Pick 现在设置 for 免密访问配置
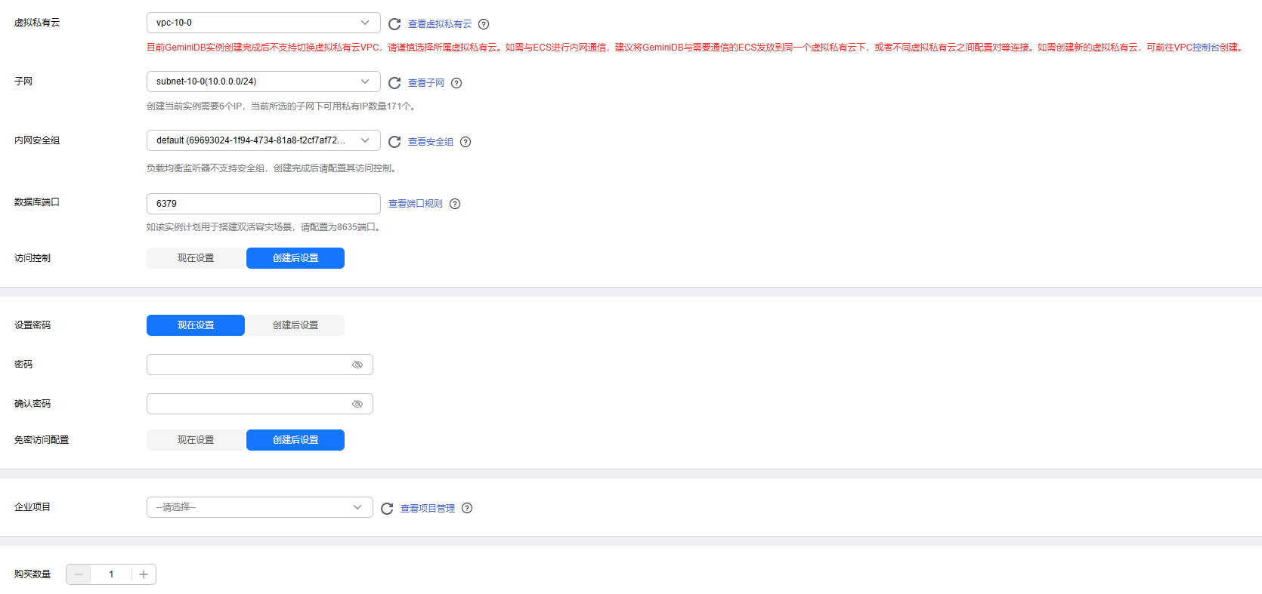The width and height of the screenshot is (1262, 594). click(196, 440)
